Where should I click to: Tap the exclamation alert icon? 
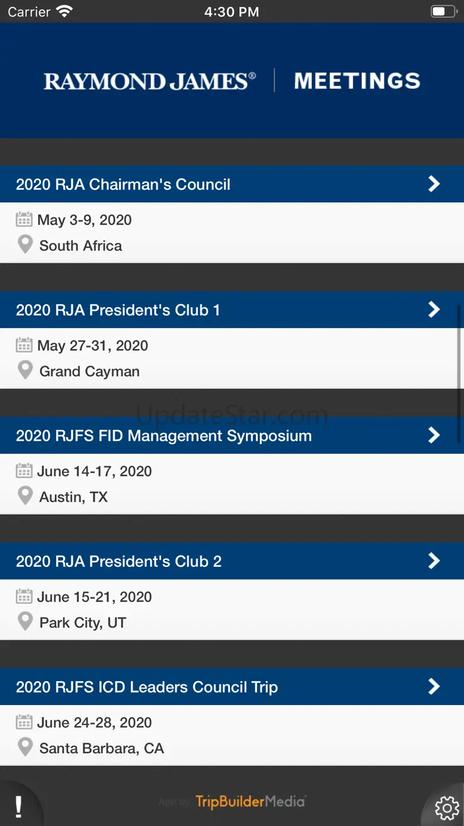18,807
